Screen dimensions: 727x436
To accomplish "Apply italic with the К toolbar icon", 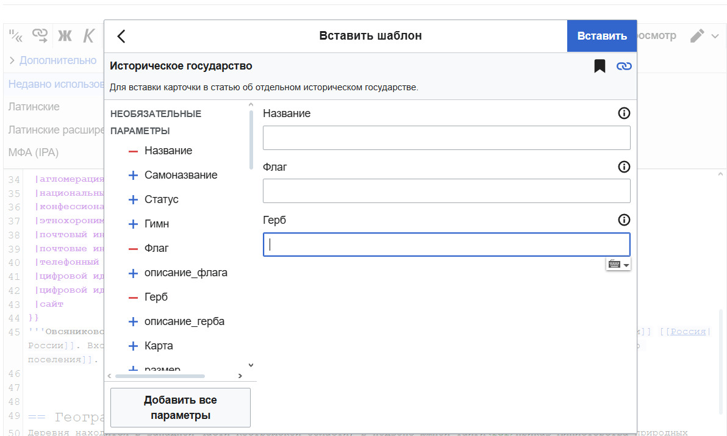I will coord(88,36).
